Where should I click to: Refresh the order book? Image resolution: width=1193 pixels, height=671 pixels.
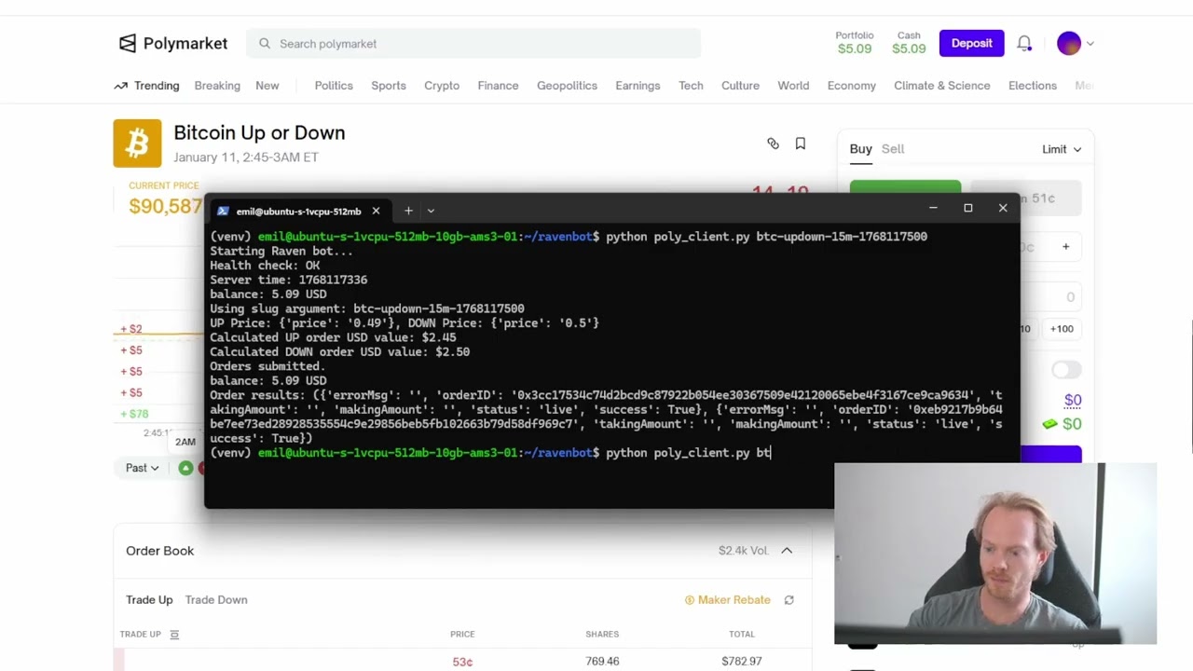coord(788,600)
